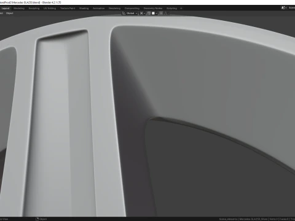Open the Modeling workspace tab
This screenshot has height=221, width=295.
pos(19,9)
